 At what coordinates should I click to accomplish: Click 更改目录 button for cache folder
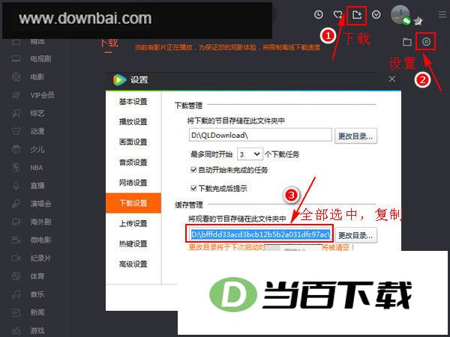(x=355, y=236)
